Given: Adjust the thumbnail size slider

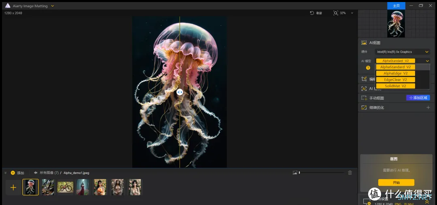Looking at the screenshot, I should click(x=322, y=173).
